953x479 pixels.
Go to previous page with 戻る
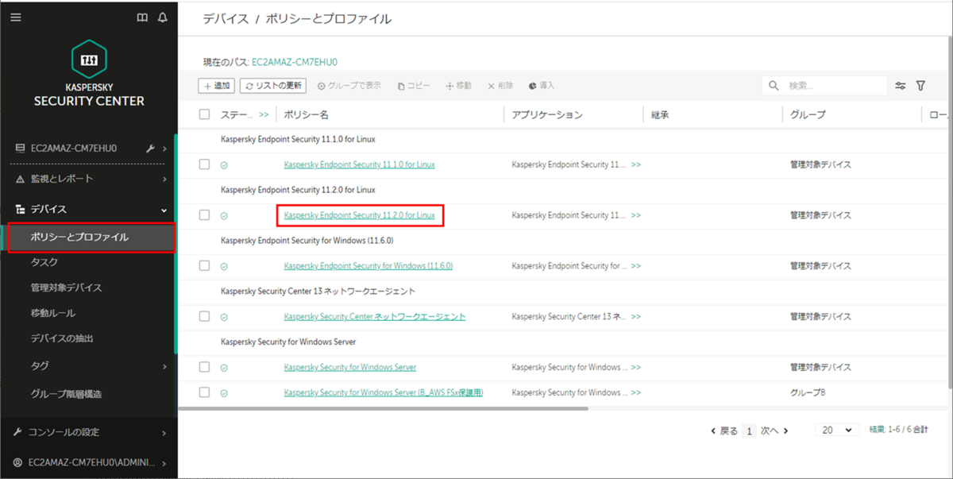click(x=723, y=431)
